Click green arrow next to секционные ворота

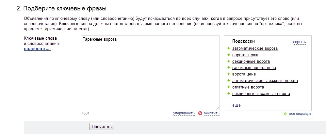(x=229, y=61)
